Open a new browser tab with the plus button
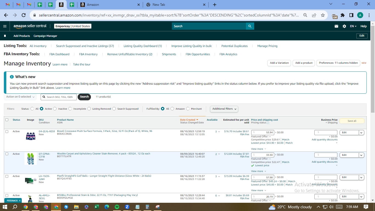 tap(215, 5)
